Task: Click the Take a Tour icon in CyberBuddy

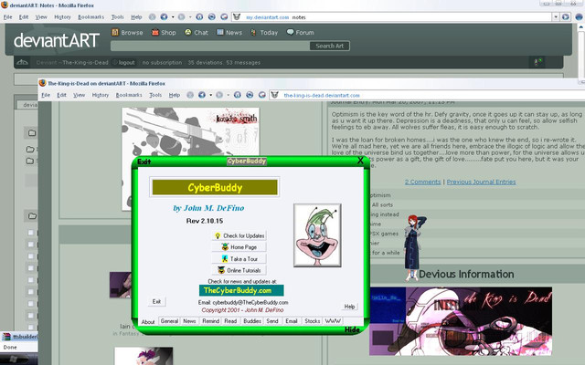Action: tap(225, 258)
